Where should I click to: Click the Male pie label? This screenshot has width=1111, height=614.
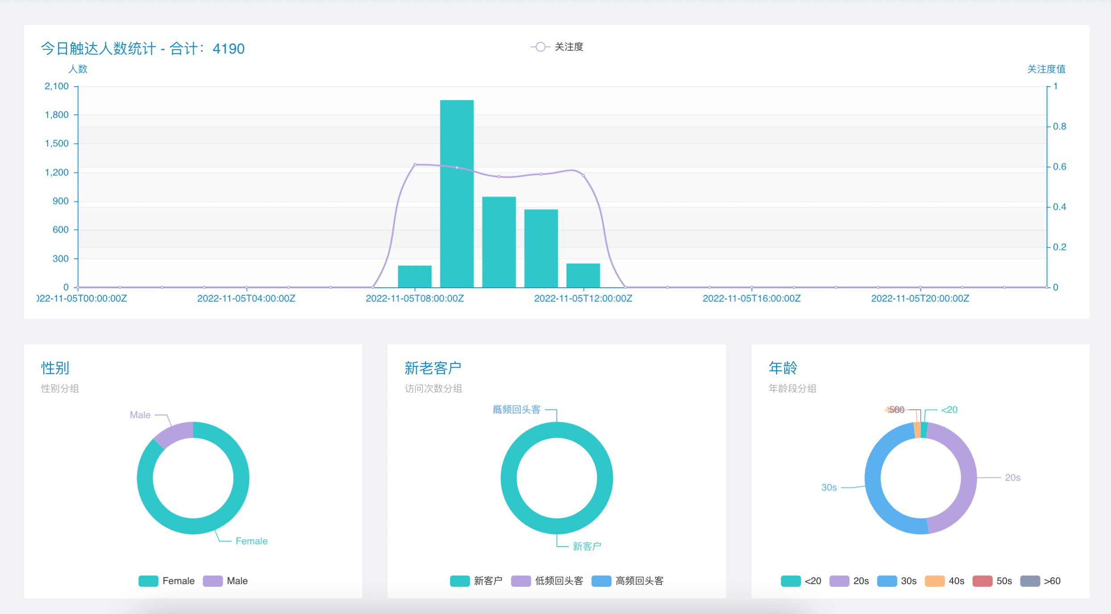(x=140, y=415)
